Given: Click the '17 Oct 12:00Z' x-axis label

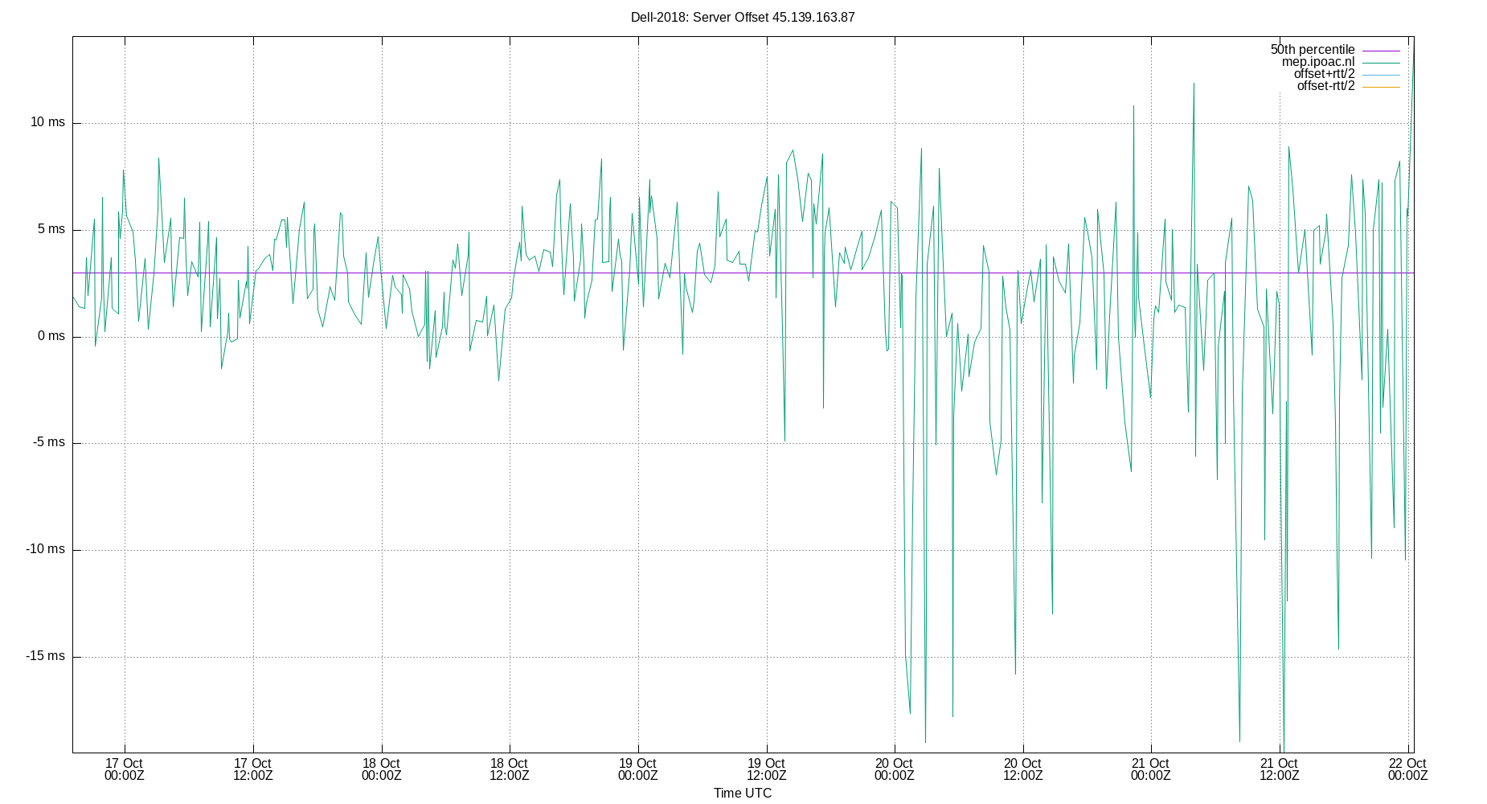Looking at the screenshot, I should click(252, 769).
